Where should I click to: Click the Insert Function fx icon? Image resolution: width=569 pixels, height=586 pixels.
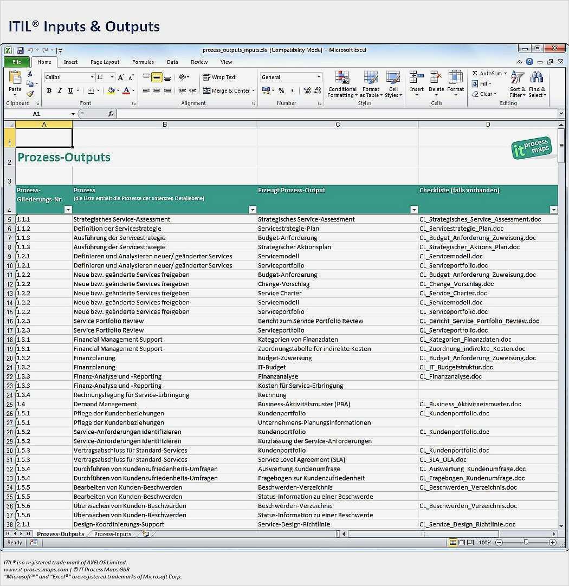(x=111, y=114)
